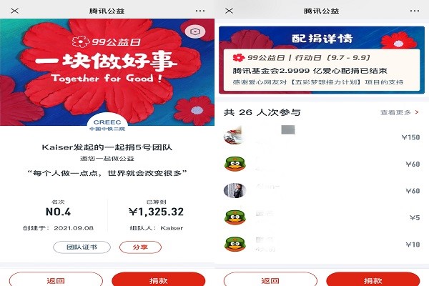Open the avatar of the ¥150 donor
429x286 pixels.
pos(235,135)
